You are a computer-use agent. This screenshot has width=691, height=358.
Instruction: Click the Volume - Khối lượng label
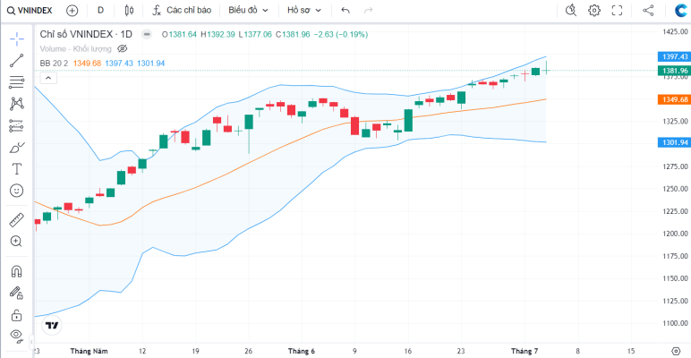click(76, 48)
